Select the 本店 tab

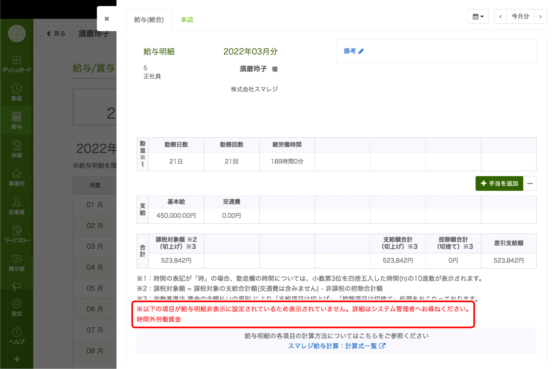tap(187, 19)
